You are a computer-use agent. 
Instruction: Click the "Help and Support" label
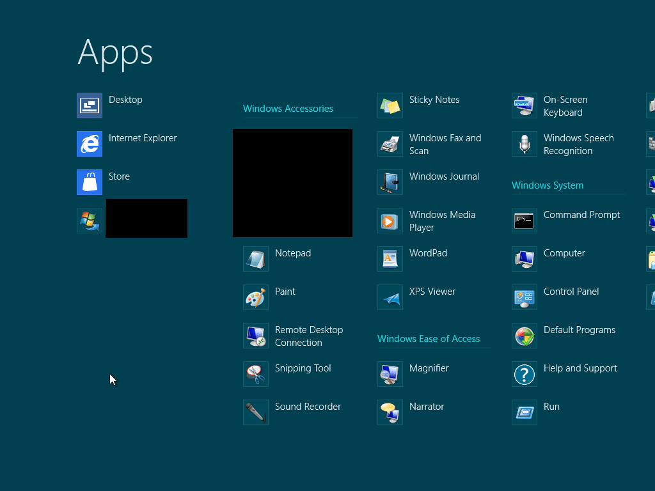click(580, 369)
